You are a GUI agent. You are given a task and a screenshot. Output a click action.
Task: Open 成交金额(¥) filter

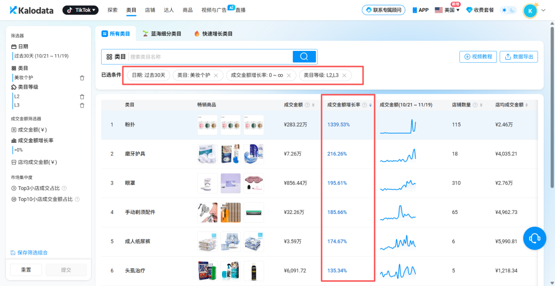(29, 130)
